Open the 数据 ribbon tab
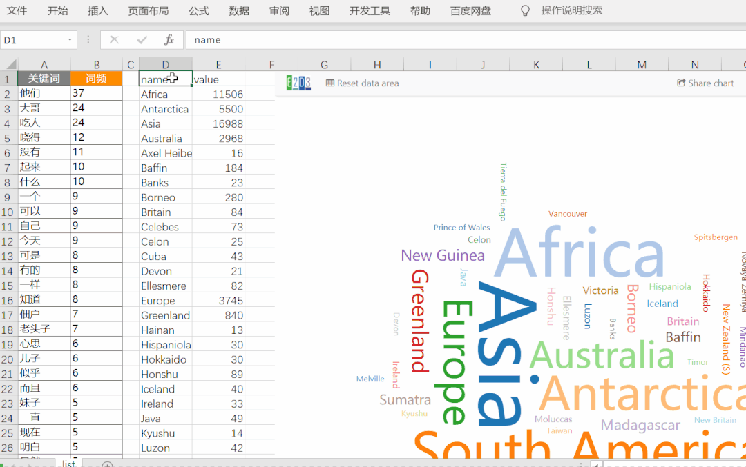Screen dimensions: 746x467 tap(239, 11)
